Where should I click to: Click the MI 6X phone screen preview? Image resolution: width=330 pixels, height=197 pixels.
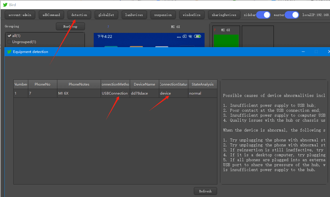[149, 40]
